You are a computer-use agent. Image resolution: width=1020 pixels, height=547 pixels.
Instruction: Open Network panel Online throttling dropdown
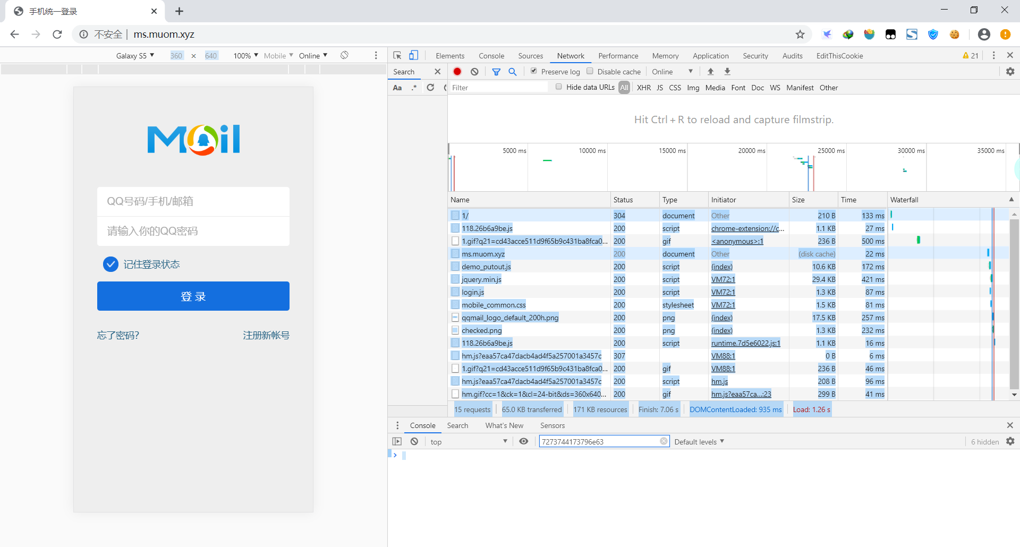(x=672, y=72)
